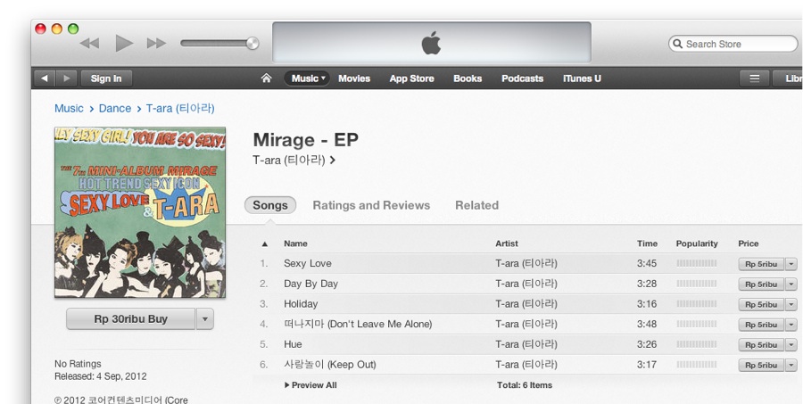Go back with the left arrow button
This screenshot has width=803, height=404.
tap(45, 78)
